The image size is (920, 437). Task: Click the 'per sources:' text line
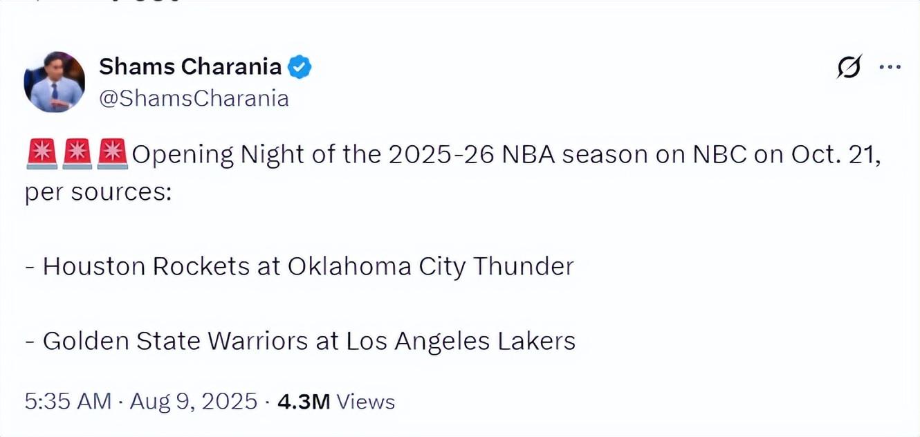[98, 193]
